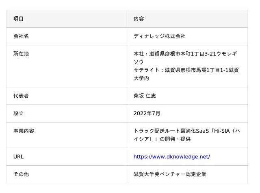The height and width of the screenshot is (193, 260).
Task: Click the サテライト address line text
Action: pyautogui.click(x=186, y=74)
